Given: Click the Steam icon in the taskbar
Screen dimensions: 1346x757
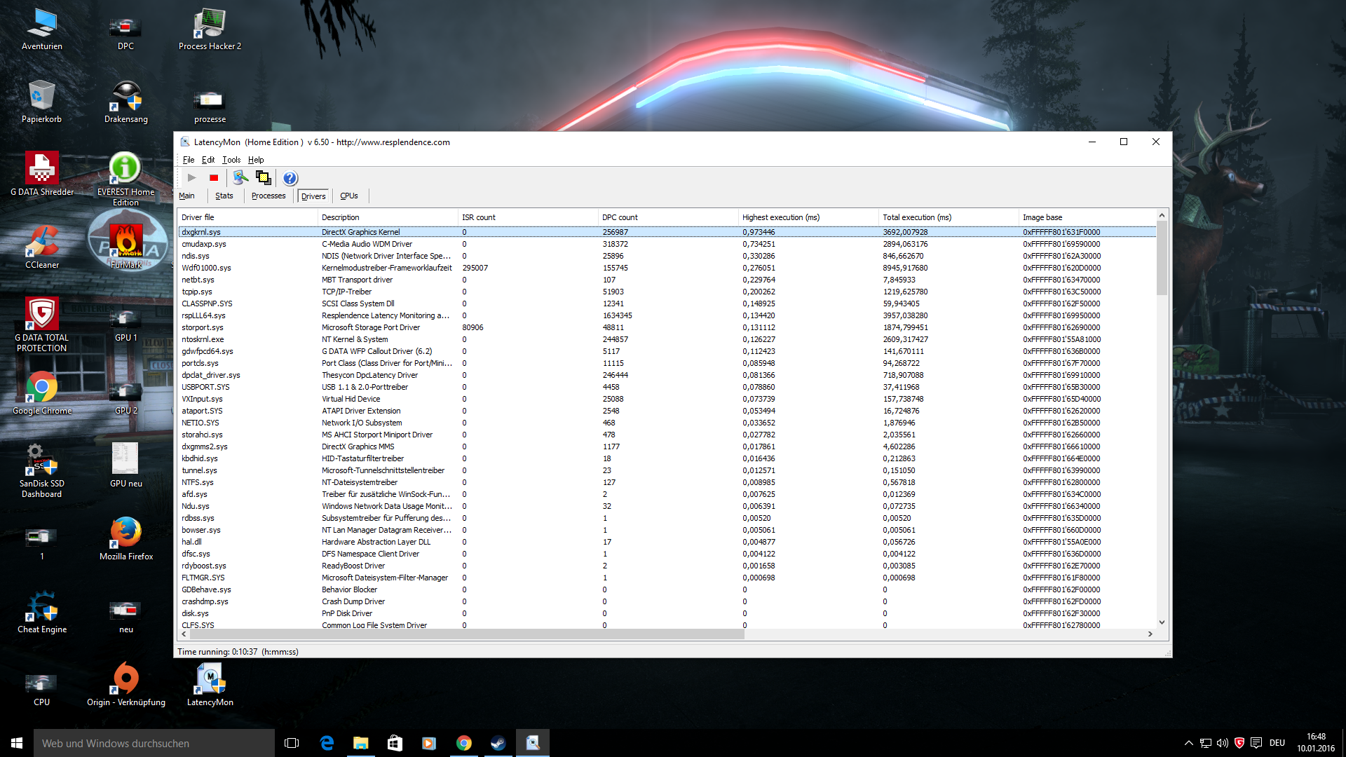Looking at the screenshot, I should click(498, 743).
